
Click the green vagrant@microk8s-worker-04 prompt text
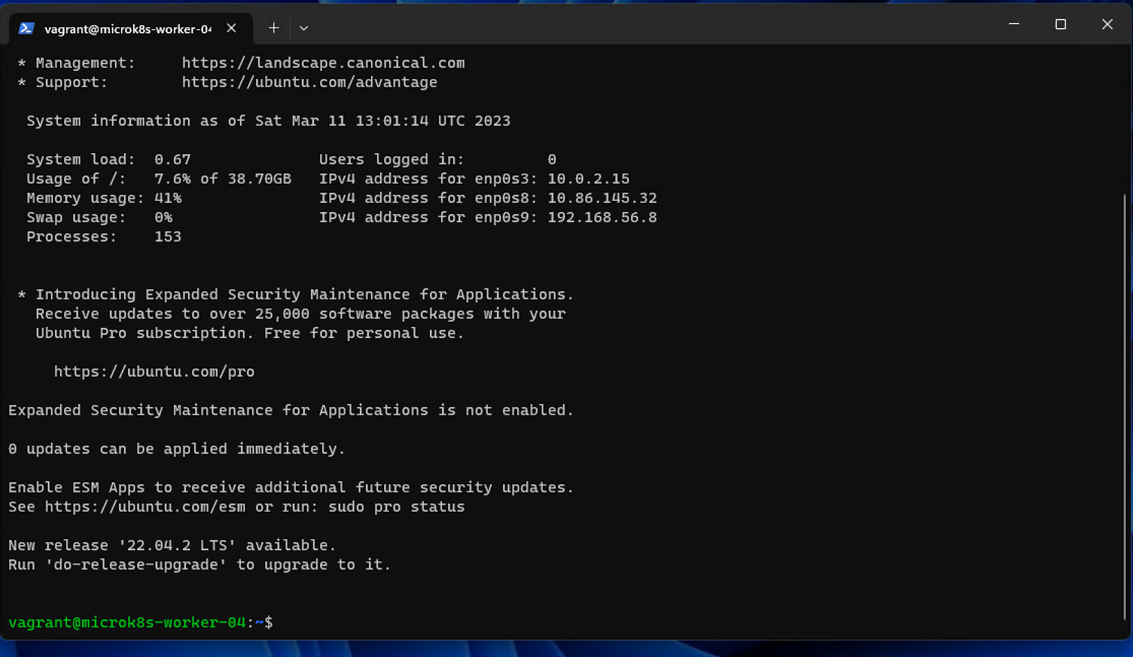tap(128, 622)
